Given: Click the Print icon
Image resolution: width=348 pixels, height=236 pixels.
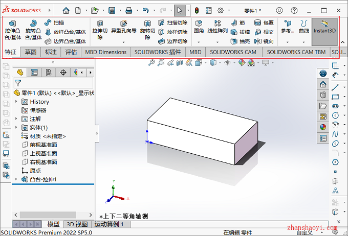Looking at the screenshot, I should point(129,10).
